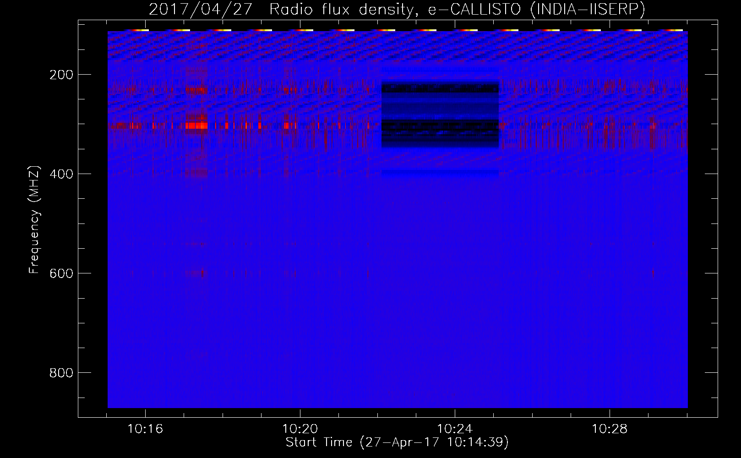Click the '10:16' time tick label
Screen dimensions: 741x458
pos(145,429)
